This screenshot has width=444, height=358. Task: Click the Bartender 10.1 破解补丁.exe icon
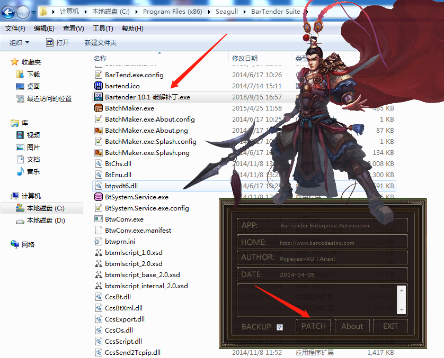98,97
